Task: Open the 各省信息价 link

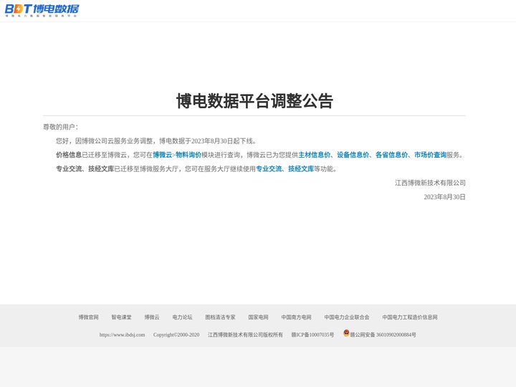Action: [391, 155]
